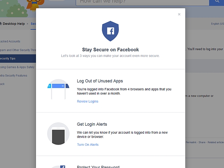The height and width of the screenshot is (168, 224).
Task: Click the Stay Secure on Facebook title
Action: click(110, 50)
